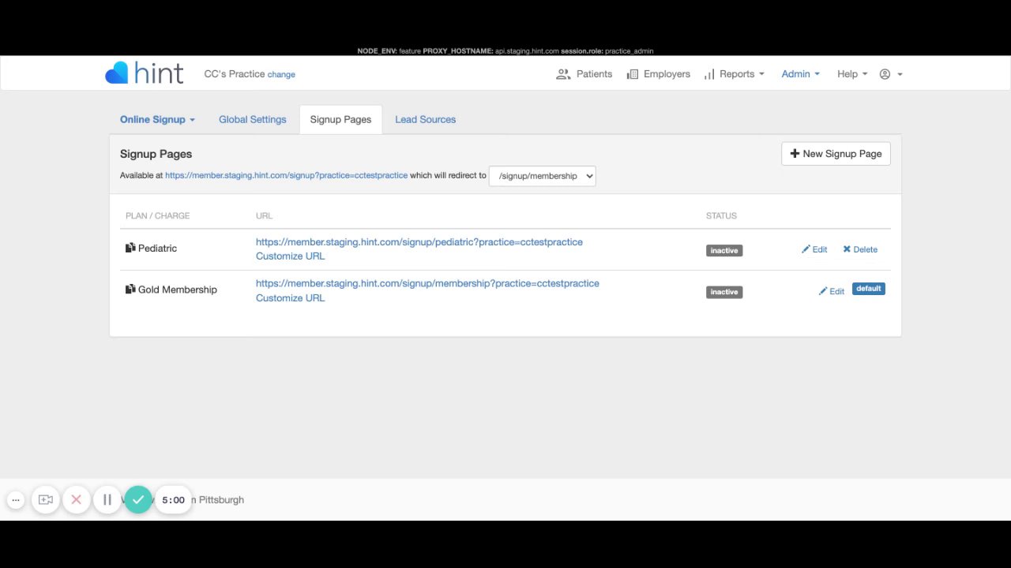Edit the Gold Membership signup page

[x=832, y=291]
